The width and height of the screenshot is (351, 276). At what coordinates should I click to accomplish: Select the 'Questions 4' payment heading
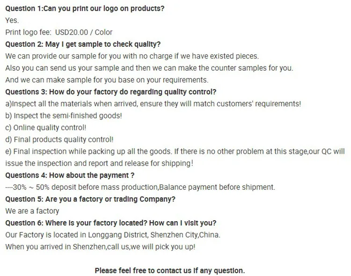70,175
